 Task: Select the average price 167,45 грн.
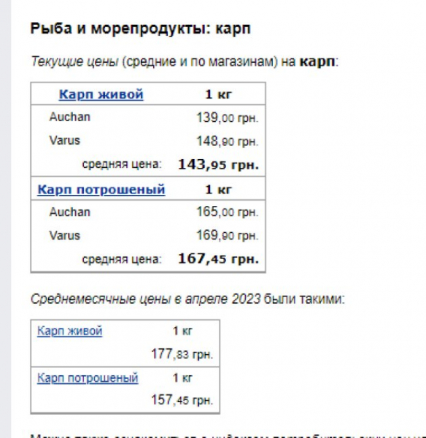click(219, 259)
